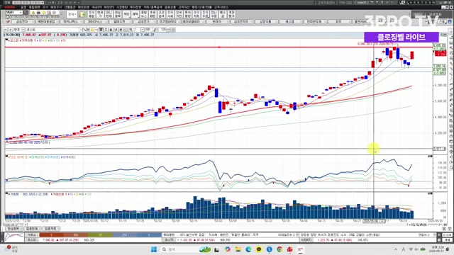Toggle the 거래량 volume series checkbox

(x=9, y=194)
